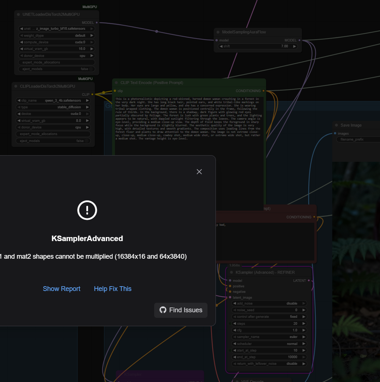Open the compute_device dropdown on UNETLoader
The width and height of the screenshot is (380, 382).
pyautogui.click(x=57, y=42)
